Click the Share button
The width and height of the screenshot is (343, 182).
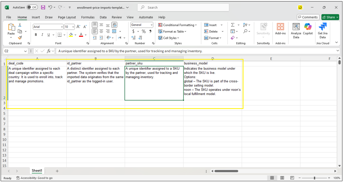click(330, 17)
